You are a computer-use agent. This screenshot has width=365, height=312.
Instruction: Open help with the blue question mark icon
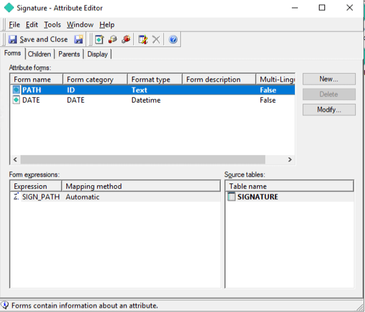point(173,39)
